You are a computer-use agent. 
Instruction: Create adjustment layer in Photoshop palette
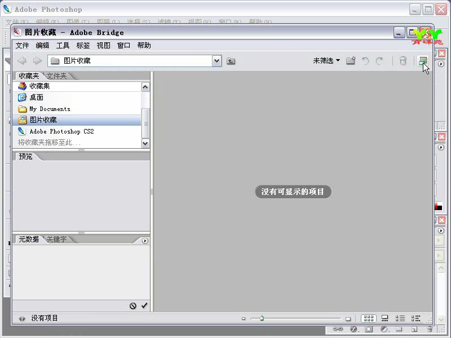click(x=384, y=329)
